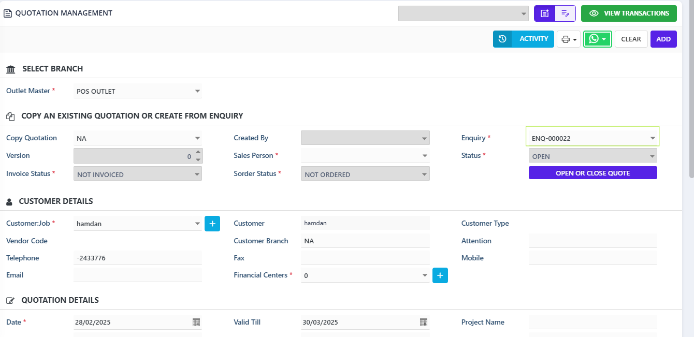Open the Valid Till calendar icon
694x337 pixels.
424,322
